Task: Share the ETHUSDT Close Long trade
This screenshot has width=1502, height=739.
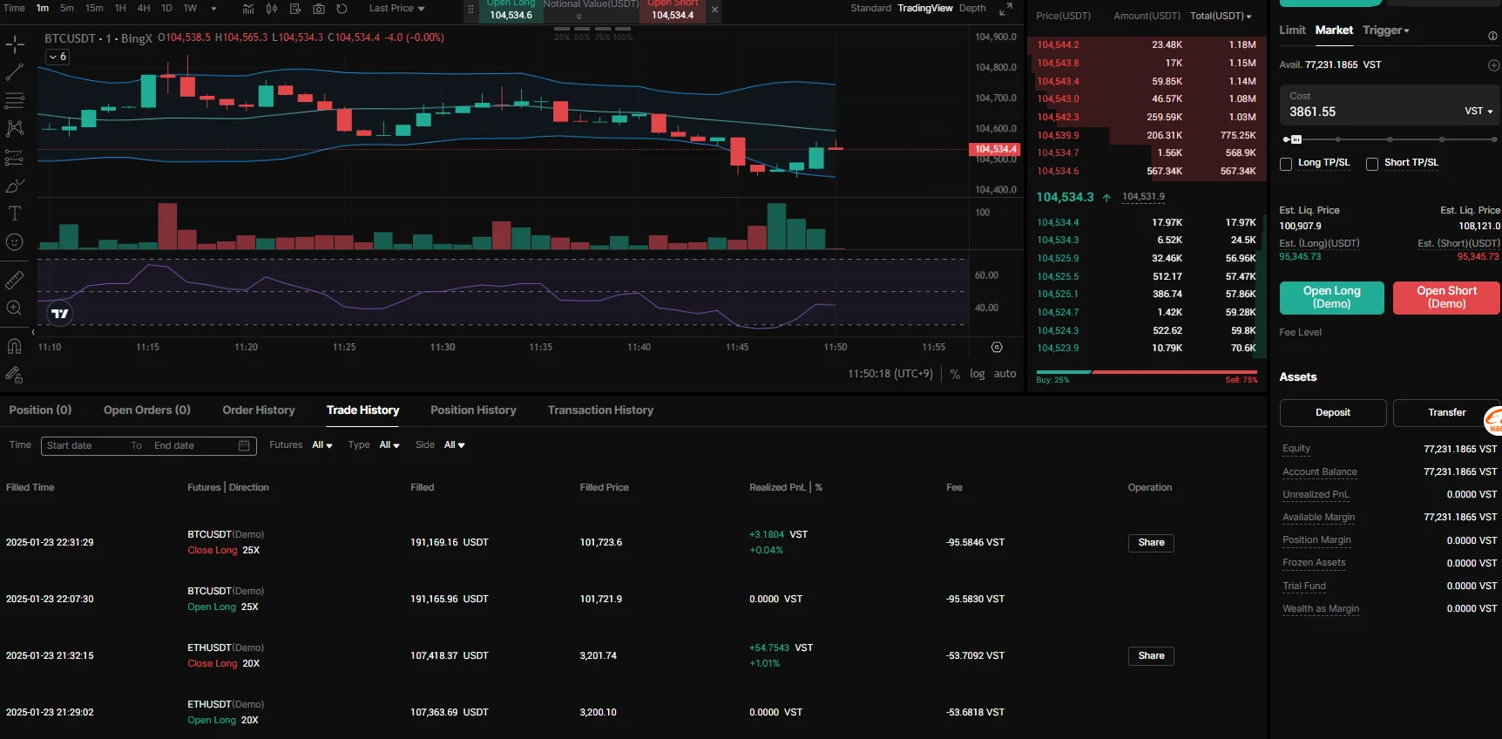Action: coord(1151,656)
